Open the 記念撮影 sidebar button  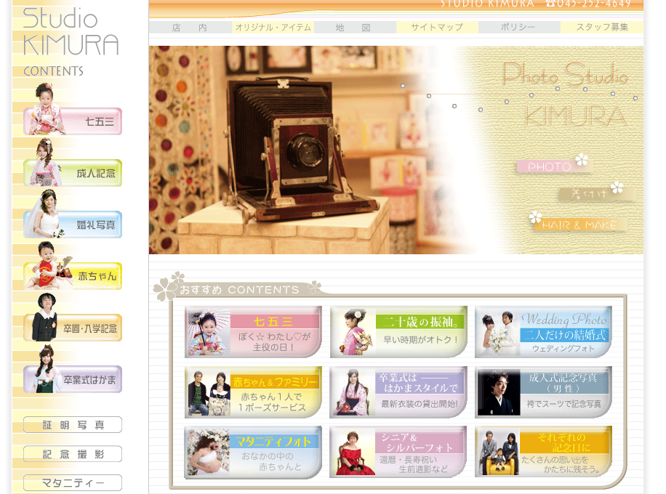click(73, 454)
